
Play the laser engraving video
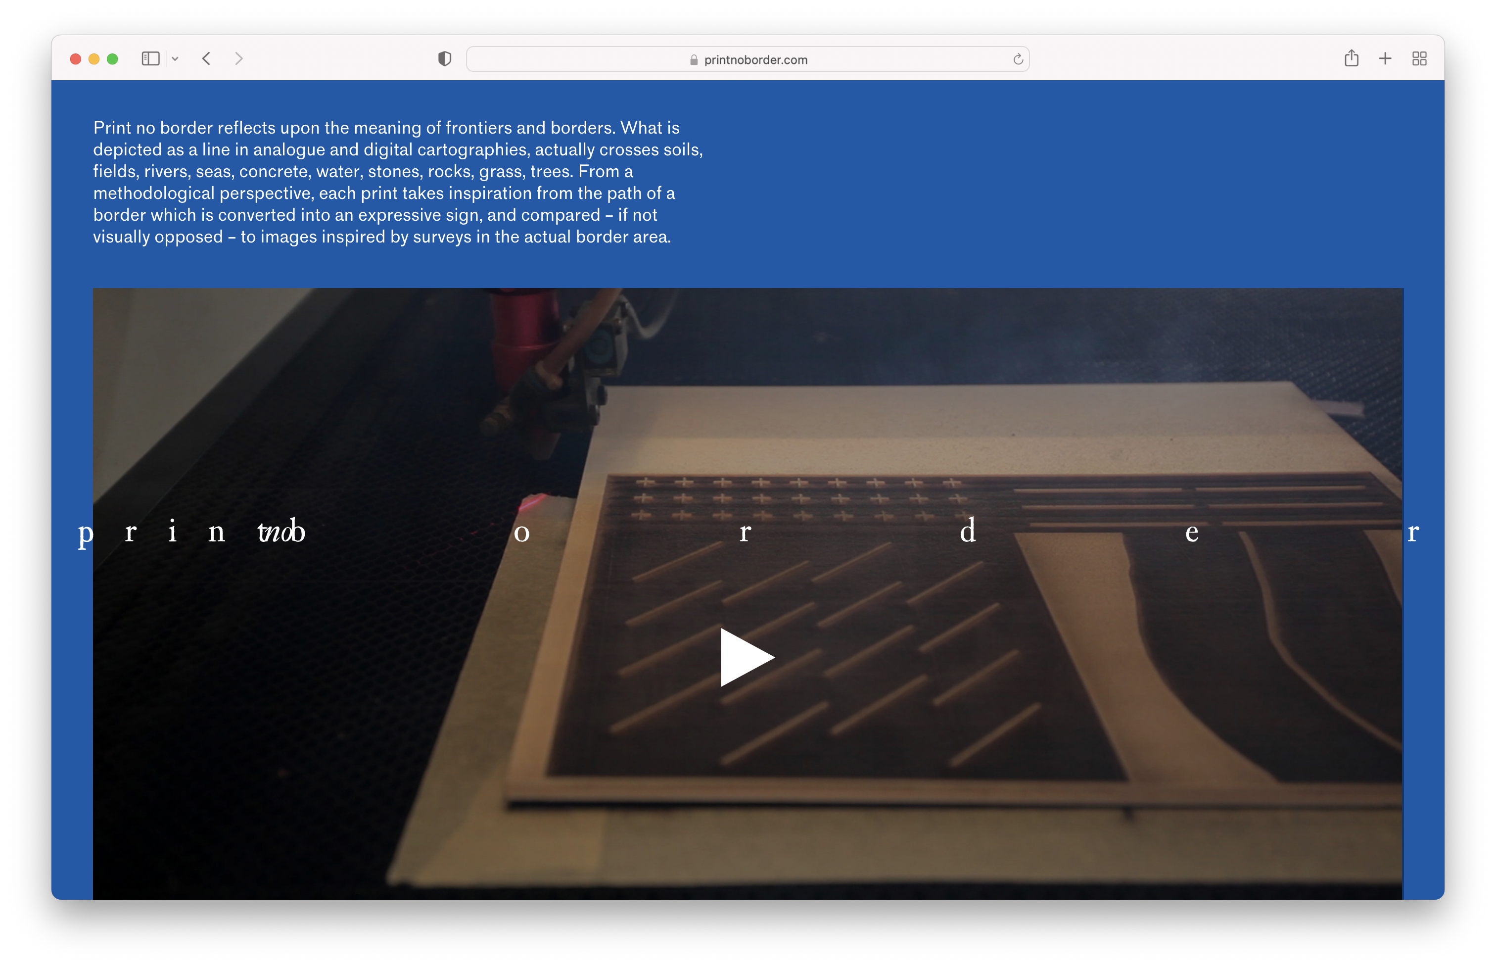[x=746, y=658]
